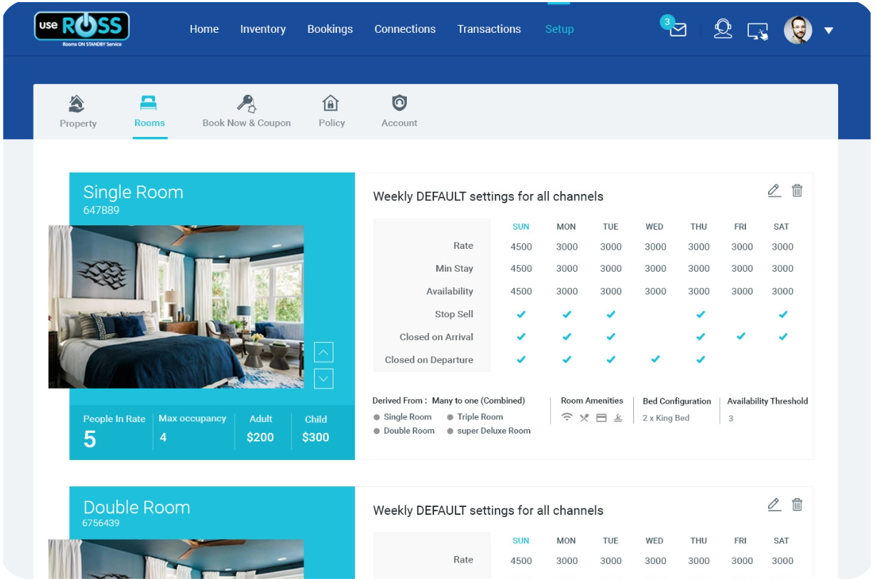Click the Single Room ID 647889

tap(101, 210)
